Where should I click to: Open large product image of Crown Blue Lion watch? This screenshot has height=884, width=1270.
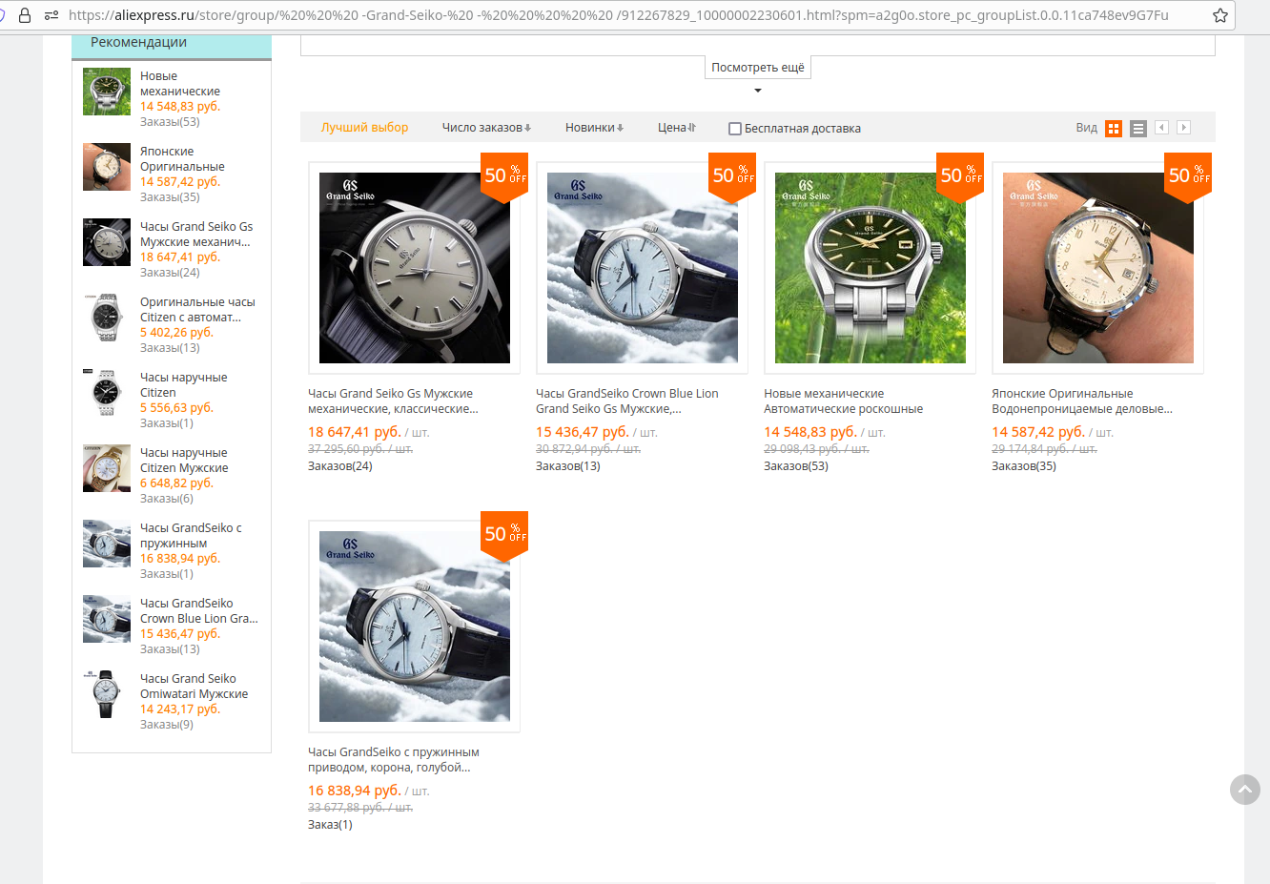(643, 268)
